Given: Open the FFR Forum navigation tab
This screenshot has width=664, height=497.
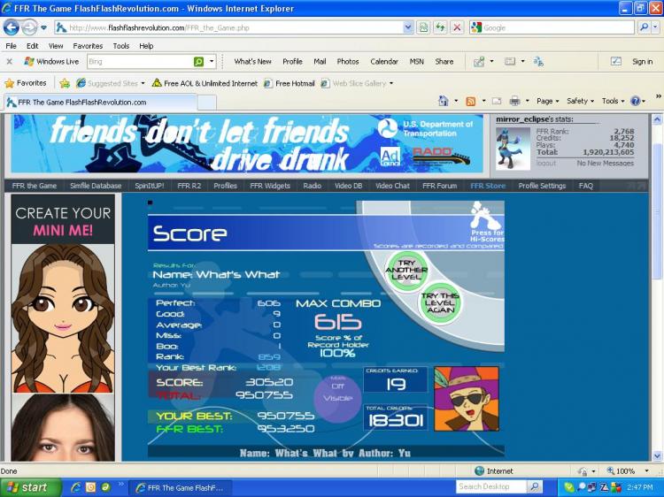Looking at the screenshot, I should point(439,186).
